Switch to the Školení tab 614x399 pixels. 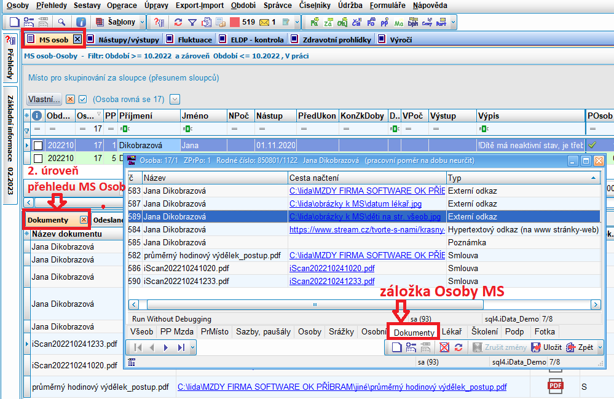click(x=485, y=331)
